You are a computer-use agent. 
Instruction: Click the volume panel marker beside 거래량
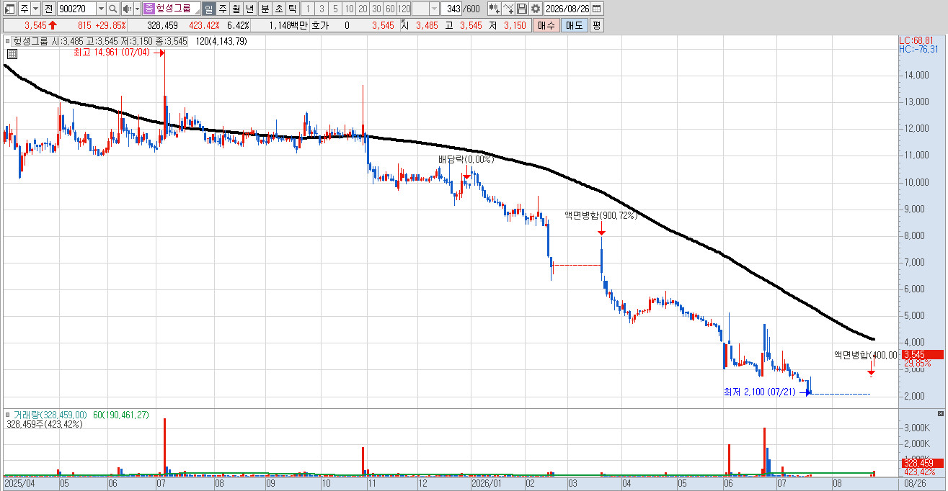9,415
